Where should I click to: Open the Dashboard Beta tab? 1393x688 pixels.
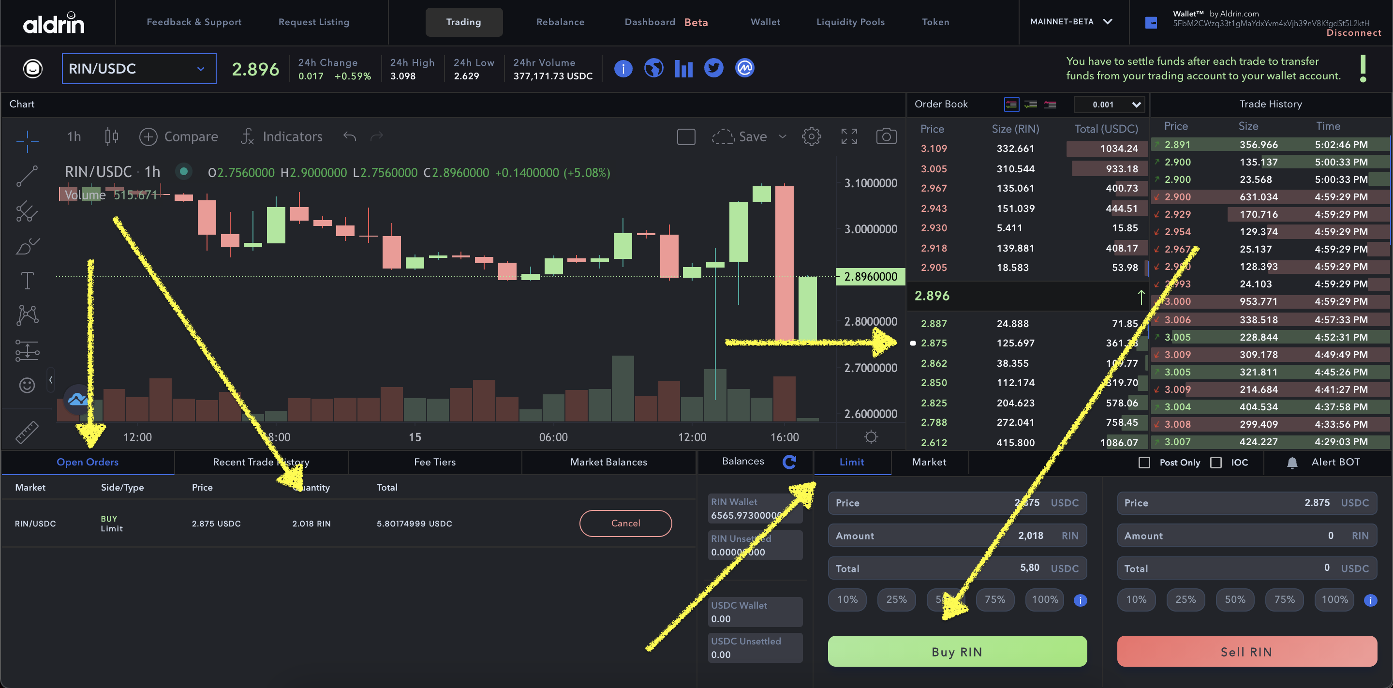pos(666,22)
